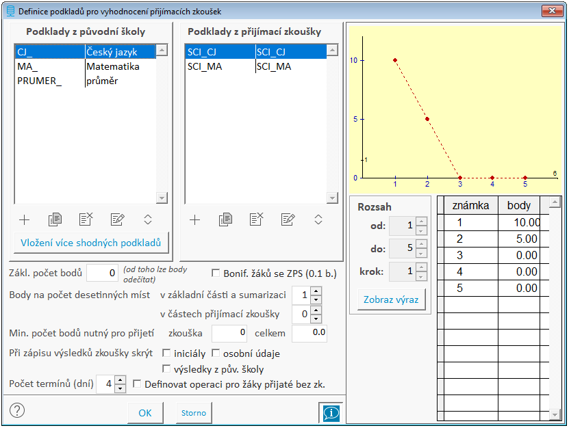Check the osobní údaje checkbox
Image resolution: width=569 pixels, height=428 pixels.
(216, 353)
